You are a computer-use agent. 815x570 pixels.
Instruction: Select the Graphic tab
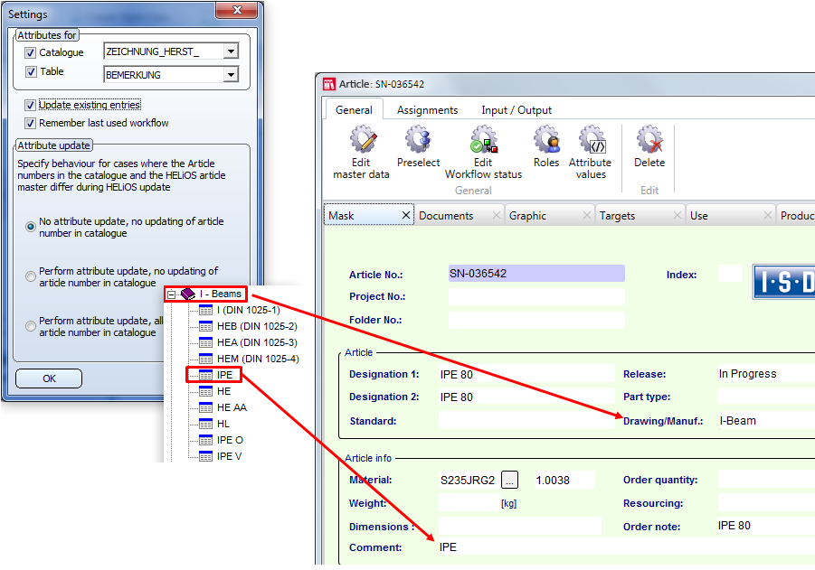coord(549,215)
